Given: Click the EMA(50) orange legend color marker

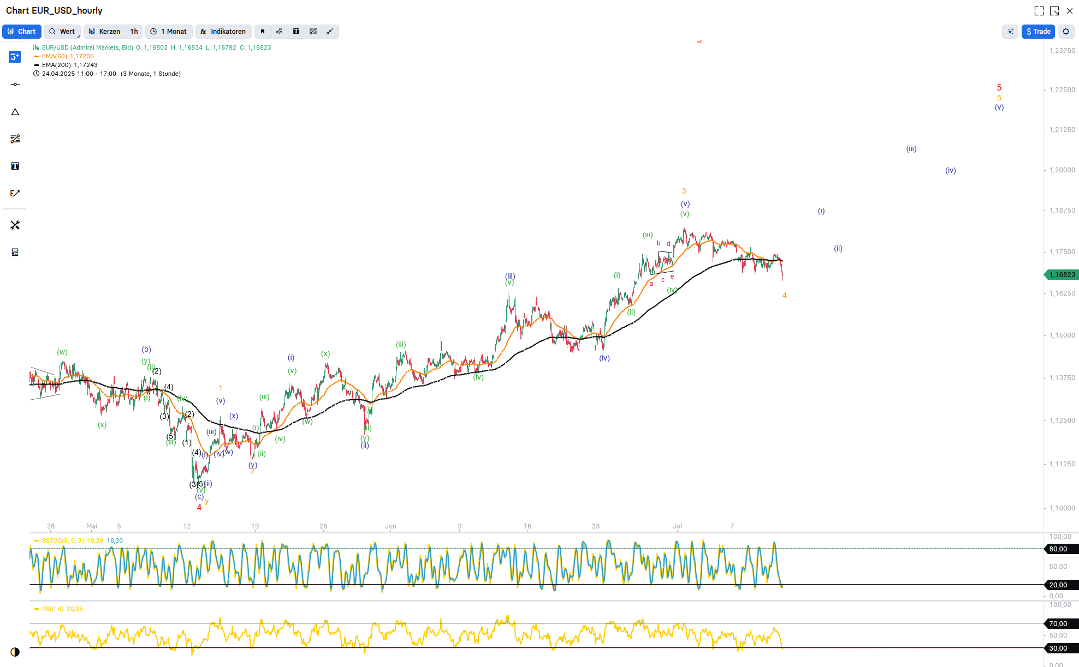Looking at the screenshot, I should point(37,56).
